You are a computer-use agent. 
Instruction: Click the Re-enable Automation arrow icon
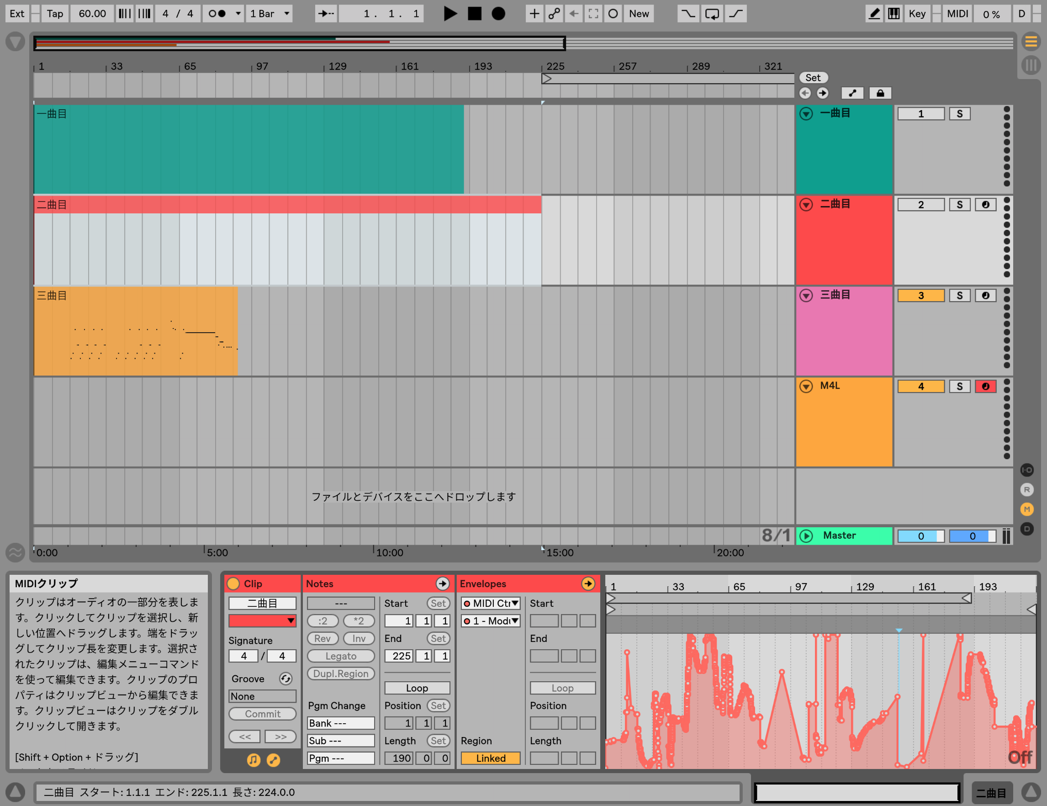coord(574,14)
